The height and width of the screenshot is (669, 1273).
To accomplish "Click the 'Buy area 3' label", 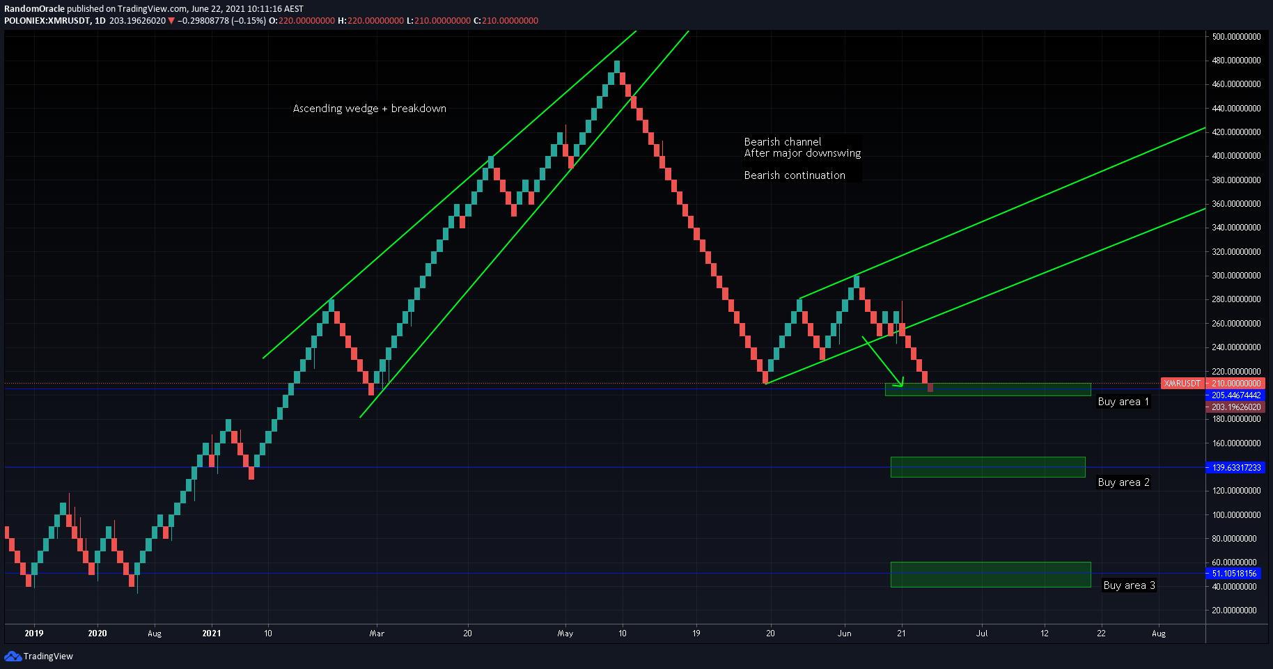I will [x=1129, y=585].
